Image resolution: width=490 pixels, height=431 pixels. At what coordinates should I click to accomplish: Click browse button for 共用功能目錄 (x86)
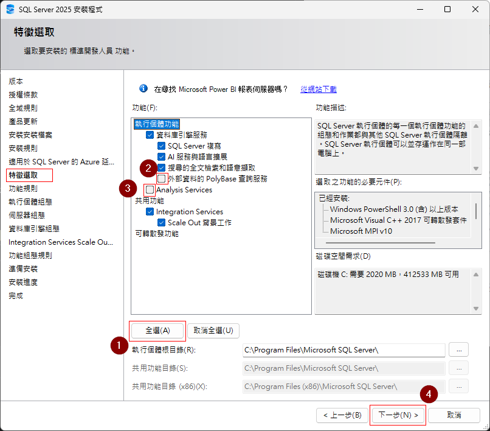458,386
